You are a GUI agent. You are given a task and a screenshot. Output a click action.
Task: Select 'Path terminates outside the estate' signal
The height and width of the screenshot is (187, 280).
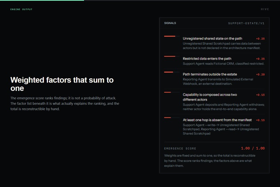[x=210, y=74]
